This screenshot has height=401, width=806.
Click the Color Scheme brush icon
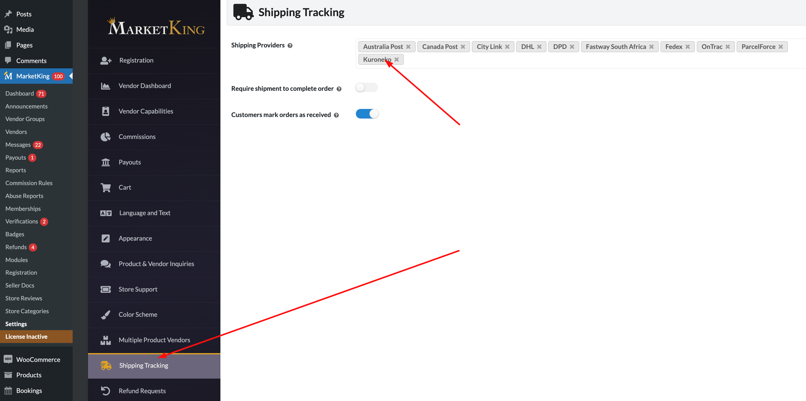106,315
